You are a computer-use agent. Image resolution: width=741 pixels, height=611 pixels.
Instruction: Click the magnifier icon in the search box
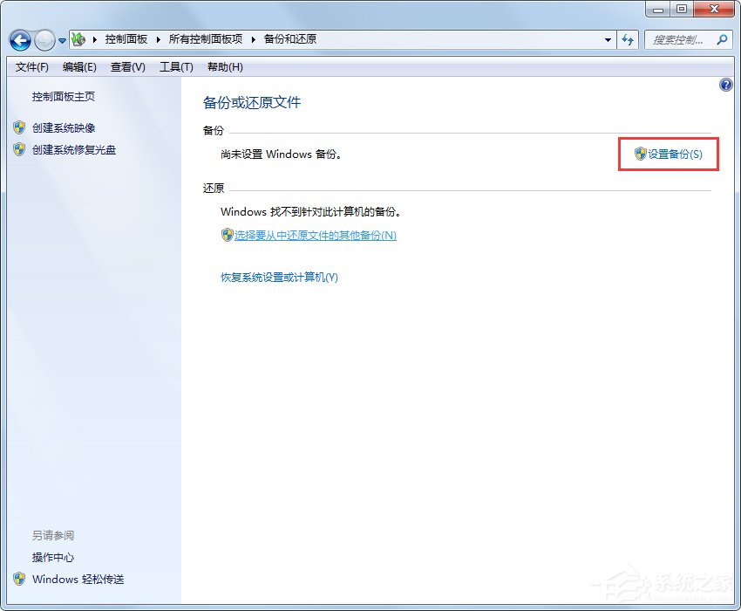coord(721,39)
